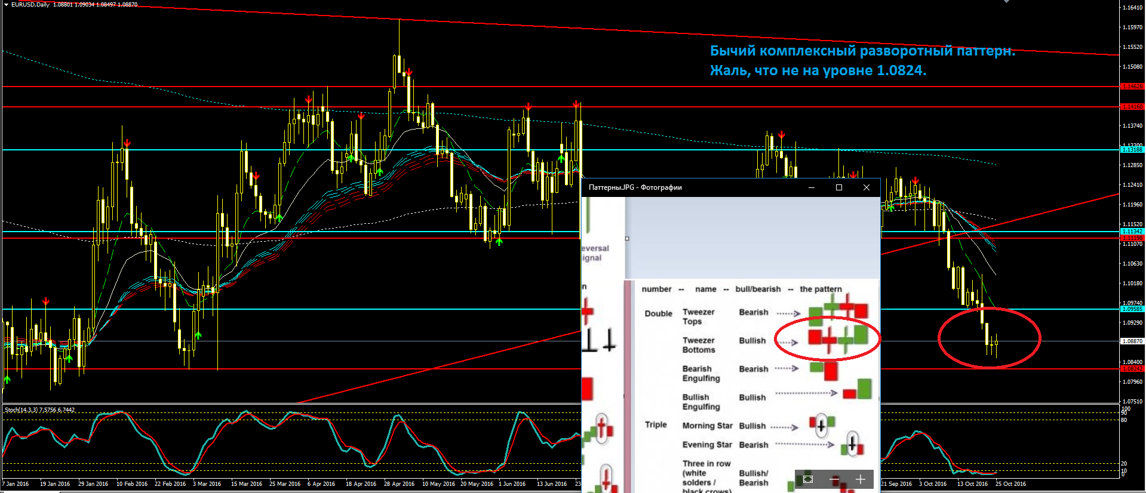Maximize the Паттерны.JPG Photos window

click(x=839, y=187)
